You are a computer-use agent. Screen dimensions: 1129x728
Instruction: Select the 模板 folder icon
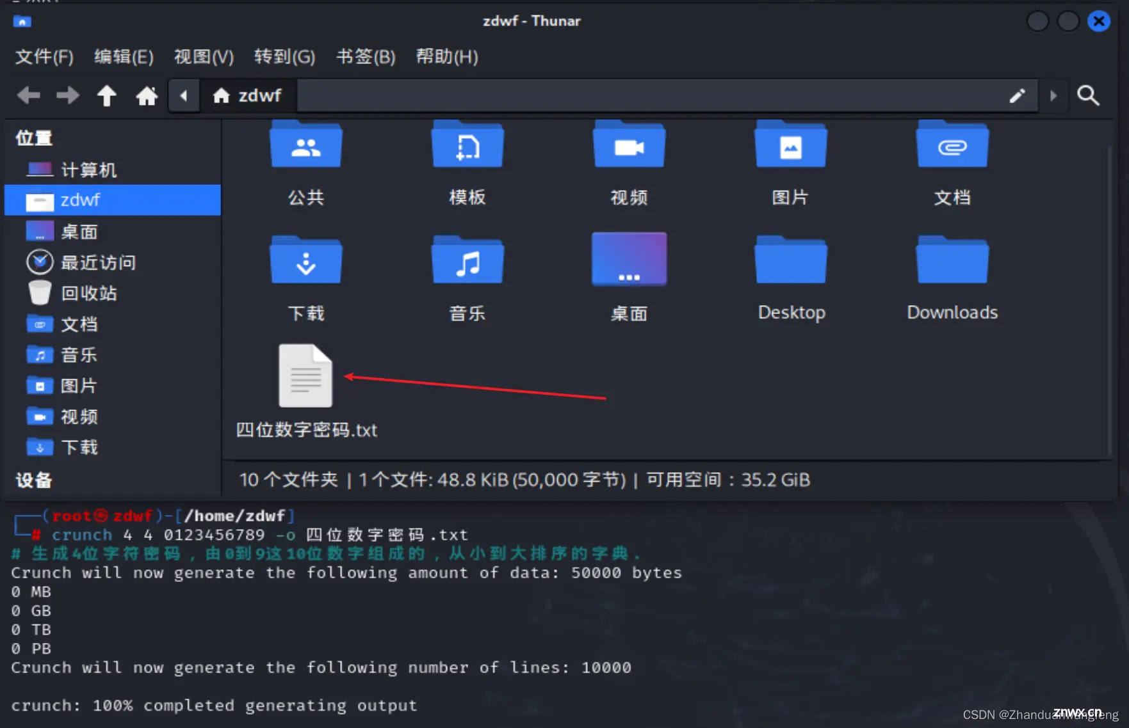pyautogui.click(x=467, y=145)
